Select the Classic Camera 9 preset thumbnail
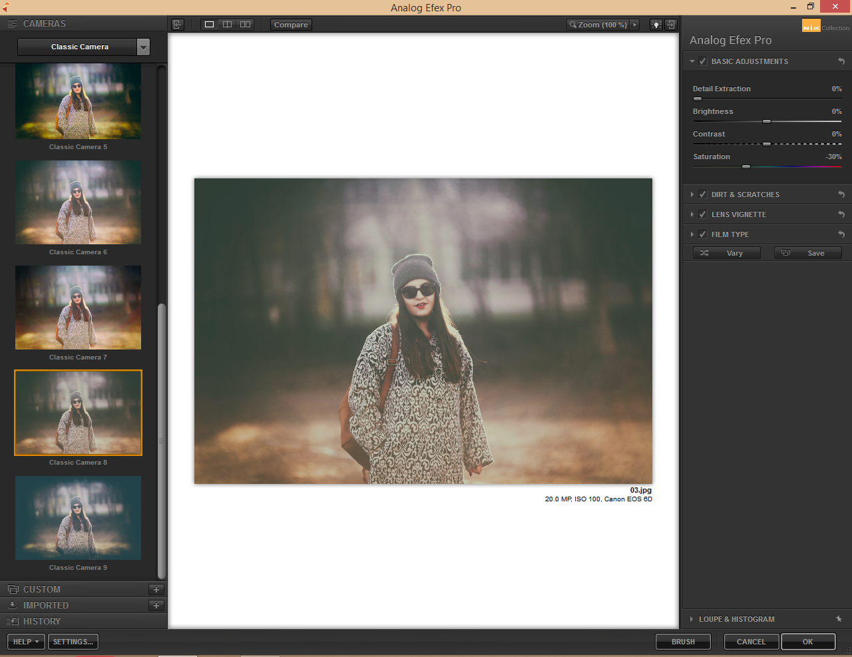The image size is (852, 657). [x=78, y=518]
